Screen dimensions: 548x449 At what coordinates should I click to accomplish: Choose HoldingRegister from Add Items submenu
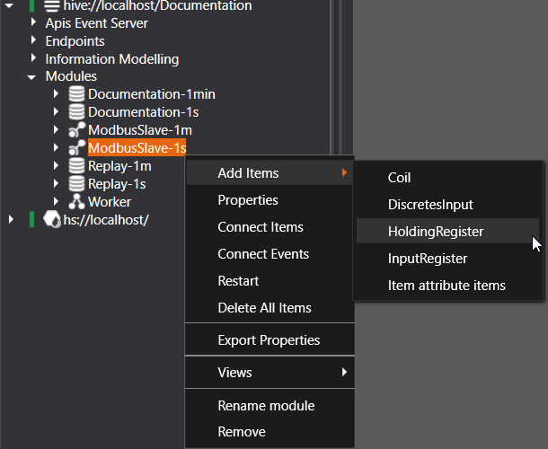(x=436, y=232)
